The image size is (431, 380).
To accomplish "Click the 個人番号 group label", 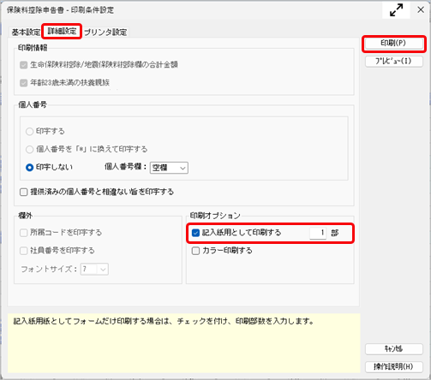I will (33, 104).
